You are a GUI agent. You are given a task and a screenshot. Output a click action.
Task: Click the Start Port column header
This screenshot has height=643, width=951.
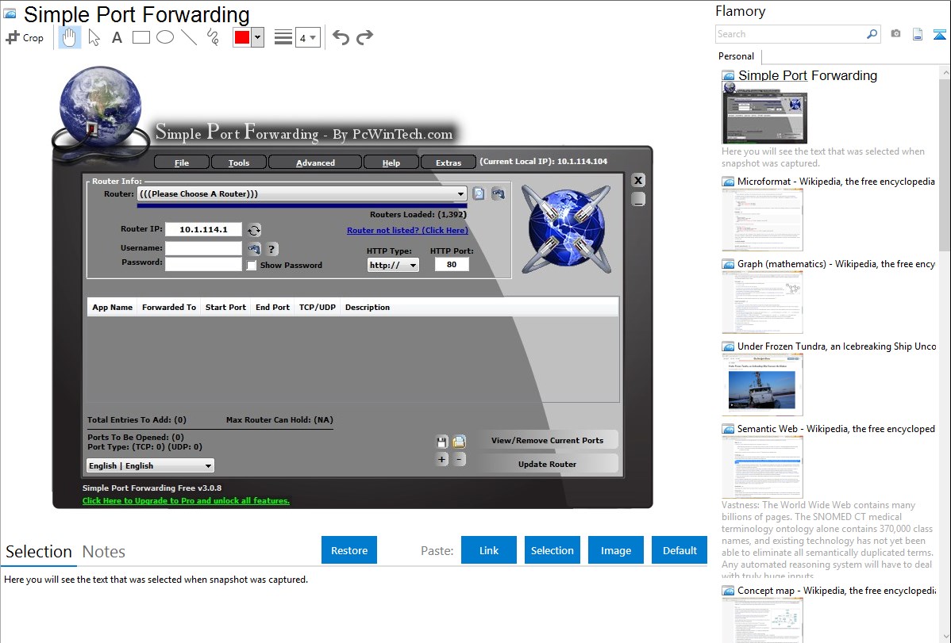225,308
